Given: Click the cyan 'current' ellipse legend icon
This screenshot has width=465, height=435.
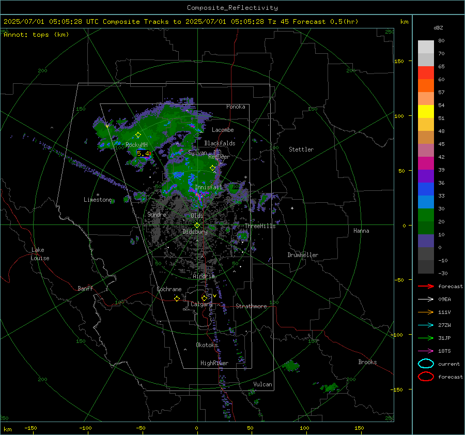Looking at the screenshot, I should pos(426,364).
